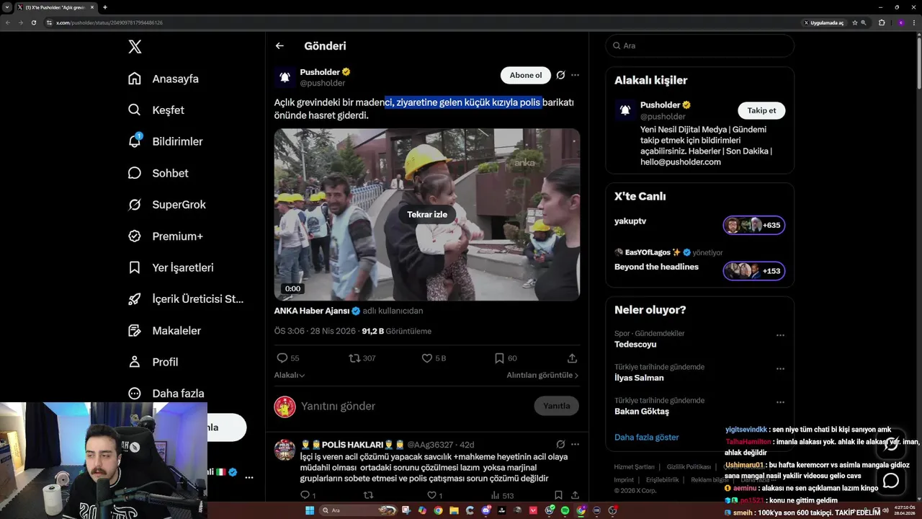
Task: Click the Hizmet Şartları footer link
Action: pyautogui.click(x=635, y=467)
